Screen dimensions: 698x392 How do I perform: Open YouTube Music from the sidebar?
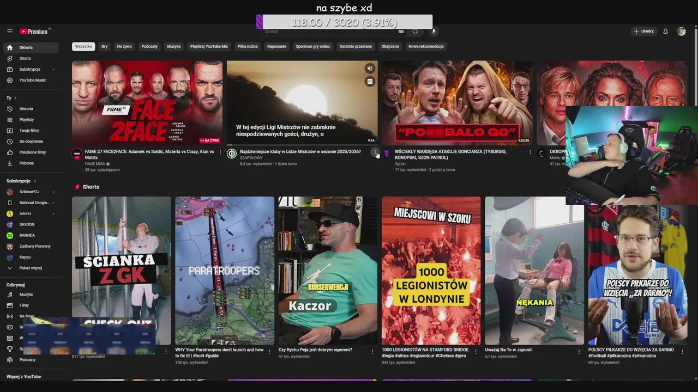pyautogui.click(x=31, y=80)
